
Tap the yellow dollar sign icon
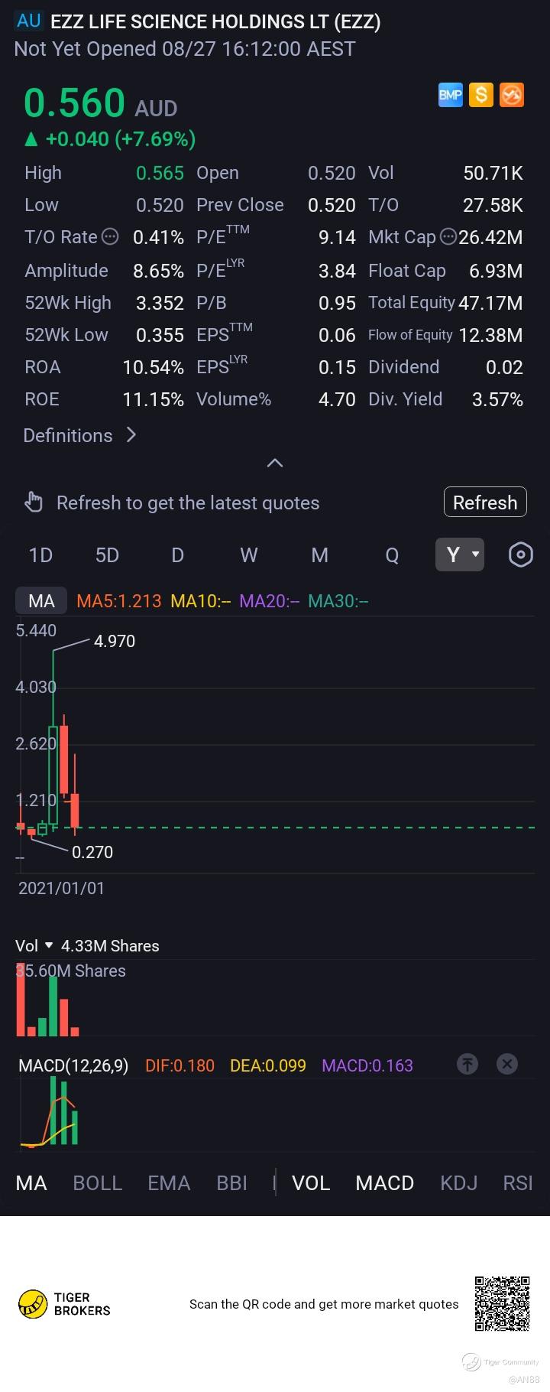click(480, 95)
